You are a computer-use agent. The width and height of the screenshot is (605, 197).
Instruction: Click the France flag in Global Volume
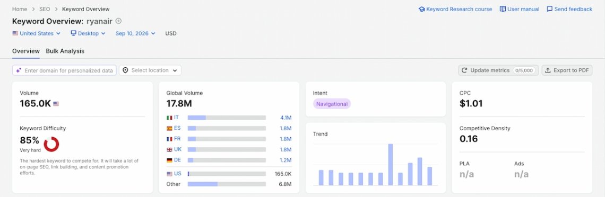point(169,139)
